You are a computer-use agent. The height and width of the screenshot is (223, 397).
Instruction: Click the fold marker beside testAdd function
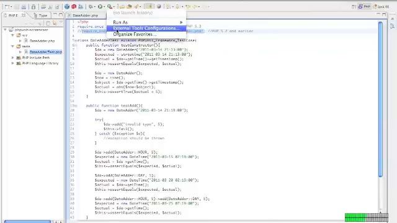point(76,106)
